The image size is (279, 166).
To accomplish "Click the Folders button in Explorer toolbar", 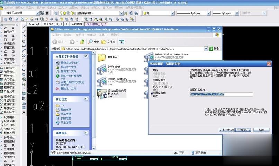I will click(108, 42).
